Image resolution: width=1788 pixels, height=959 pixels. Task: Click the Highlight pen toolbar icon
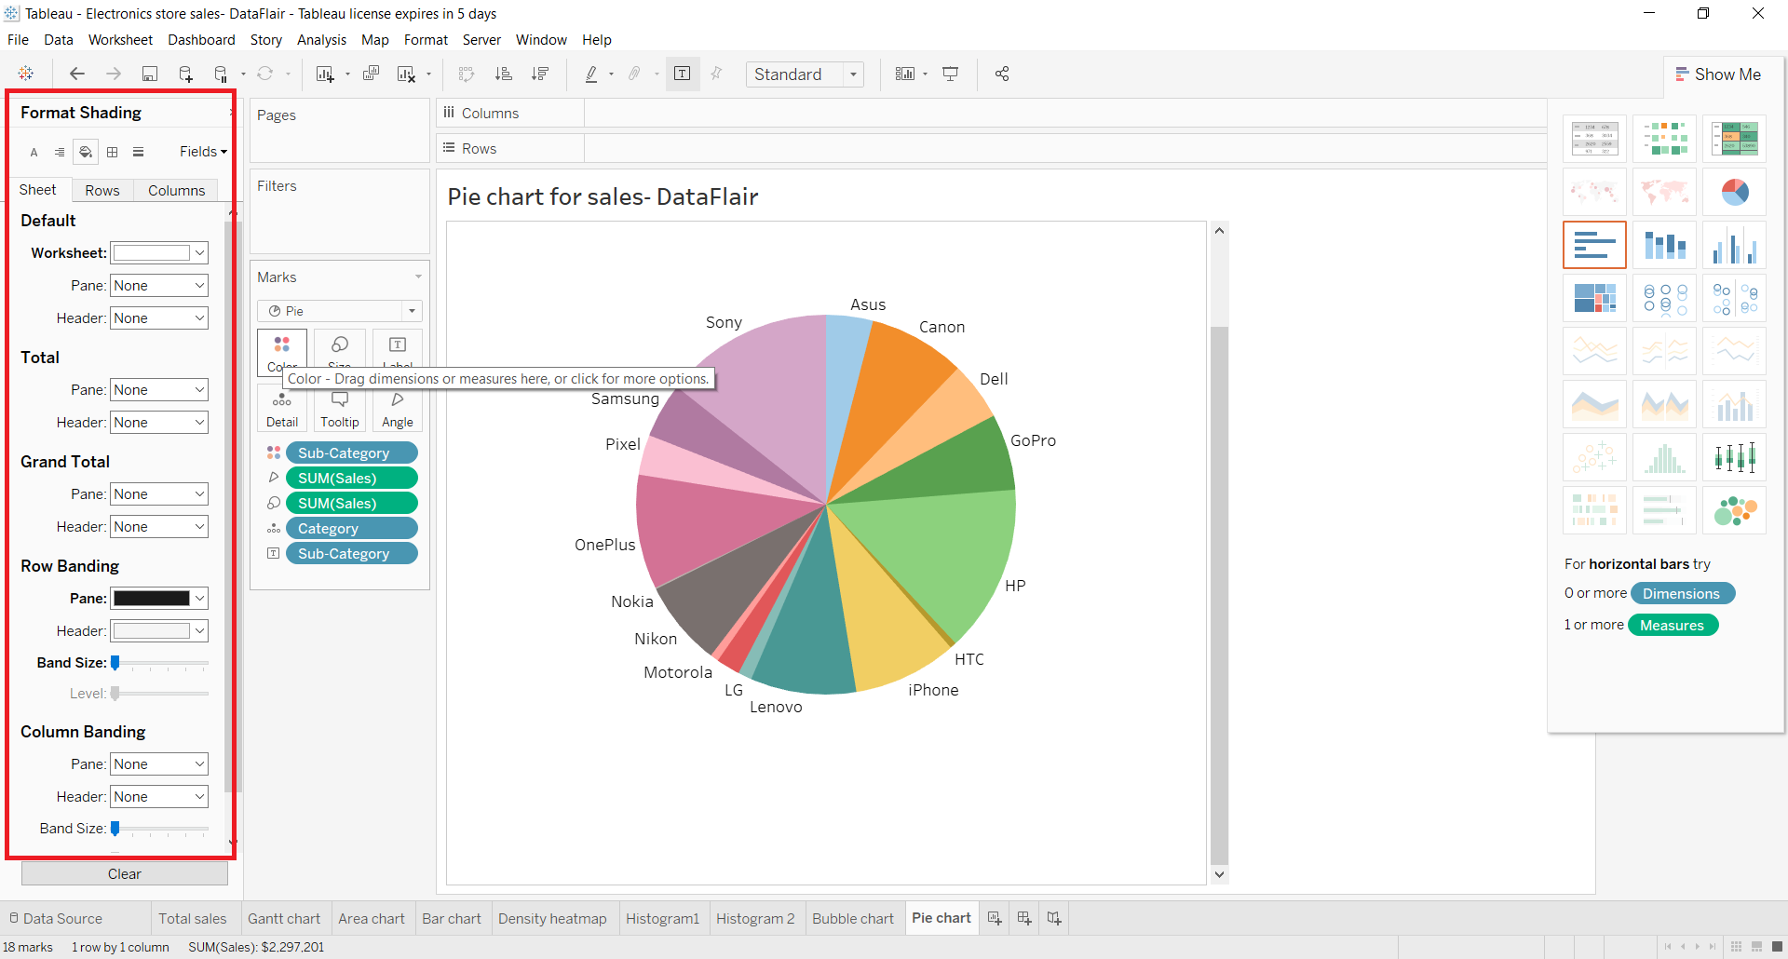click(591, 74)
